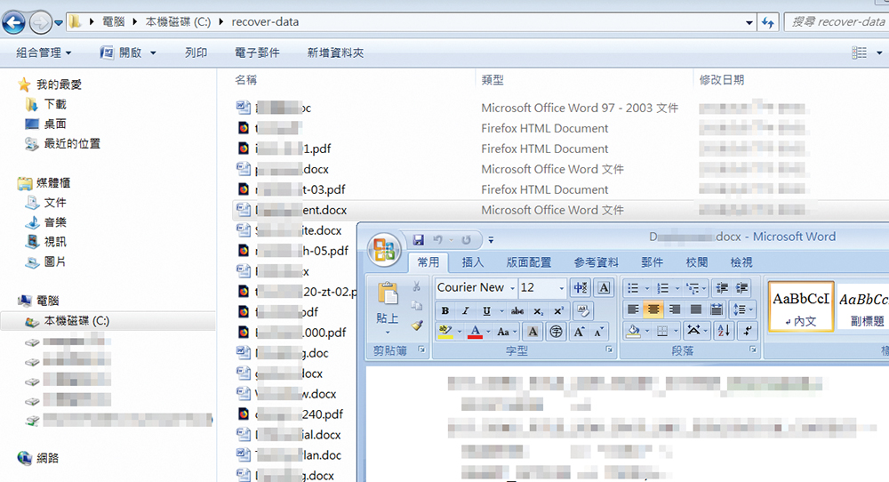
Task: Click the Explorer Back navigation button
Action: pos(13,23)
